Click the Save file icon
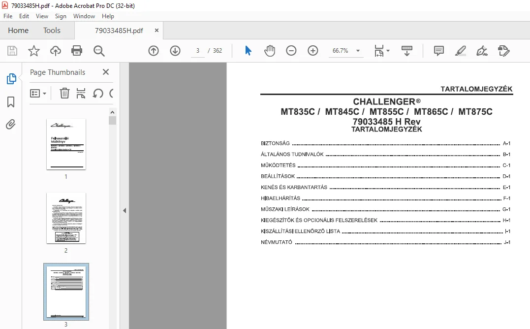The height and width of the screenshot is (329, 530). [12, 51]
